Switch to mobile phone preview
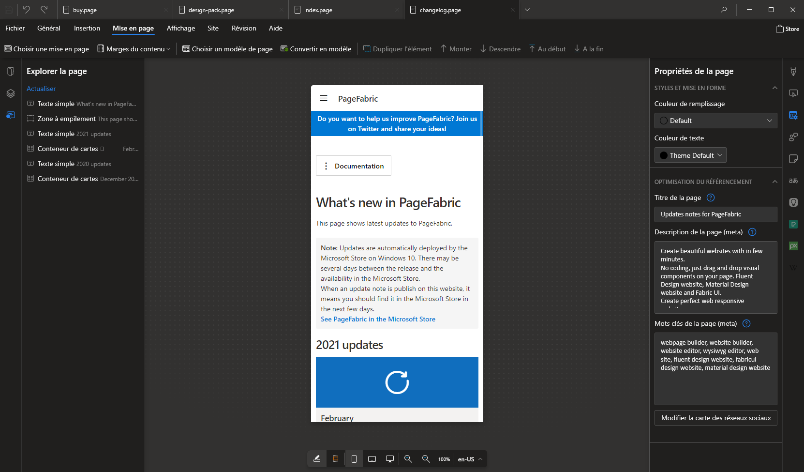This screenshot has height=472, width=804. coord(354,459)
